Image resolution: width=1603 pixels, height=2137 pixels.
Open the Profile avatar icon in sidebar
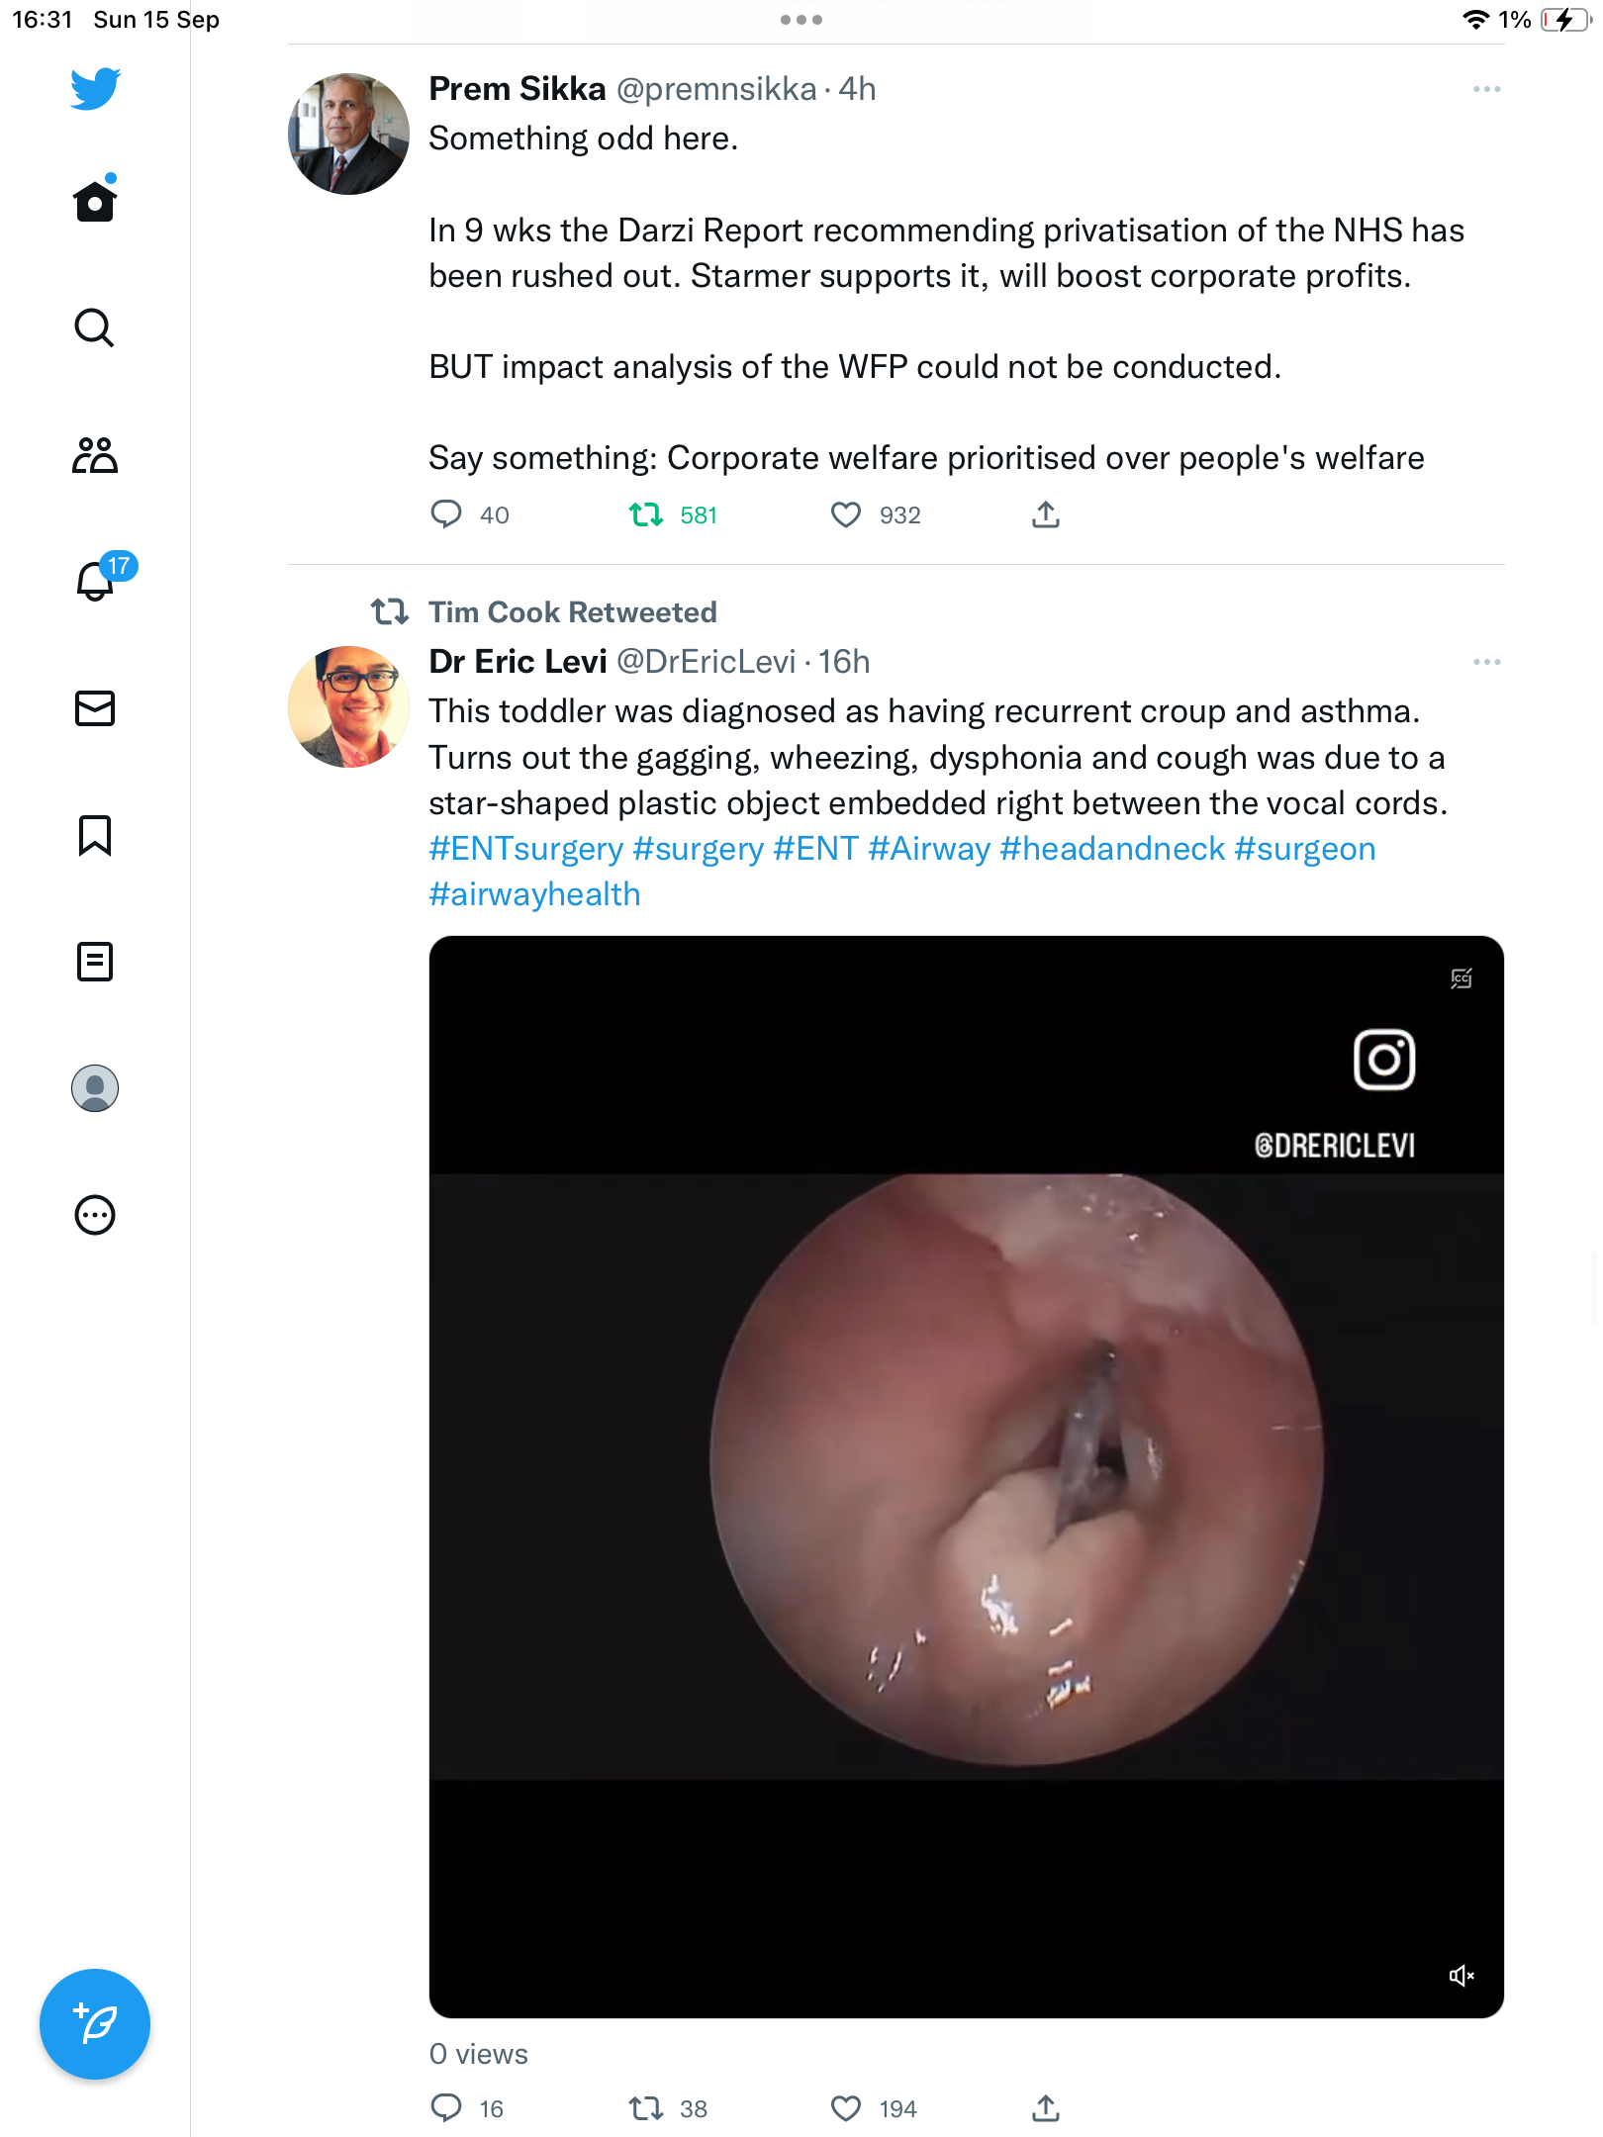[x=95, y=1088]
